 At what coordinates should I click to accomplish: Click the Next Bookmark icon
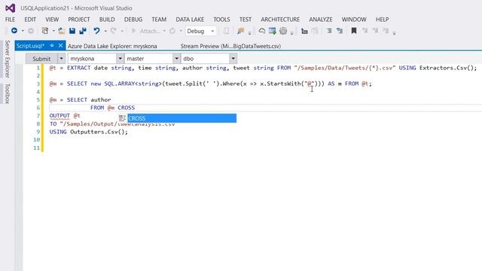[x=375, y=31]
